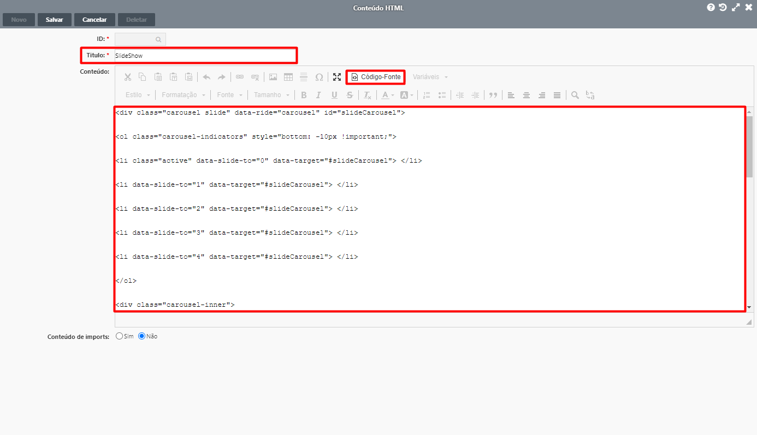The width and height of the screenshot is (757, 435).
Task: Click the editor vertical scrollbar thumb
Action: click(749, 147)
